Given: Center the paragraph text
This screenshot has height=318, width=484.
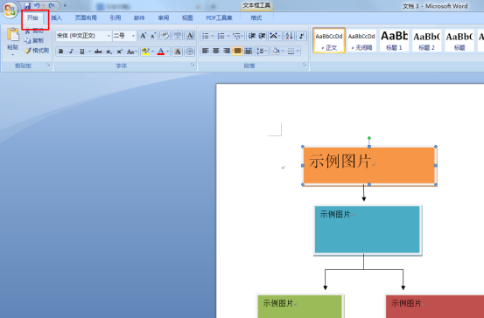Looking at the screenshot, I should (x=216, y=51).
